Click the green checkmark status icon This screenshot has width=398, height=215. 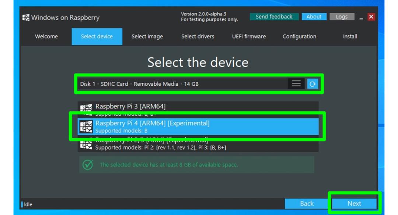88,165
